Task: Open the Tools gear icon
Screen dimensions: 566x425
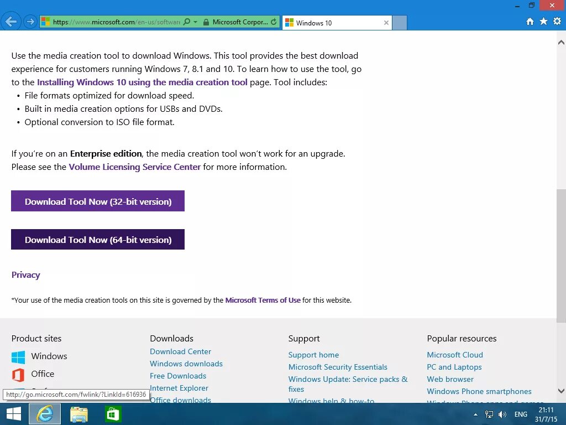Action: [557, 22]
